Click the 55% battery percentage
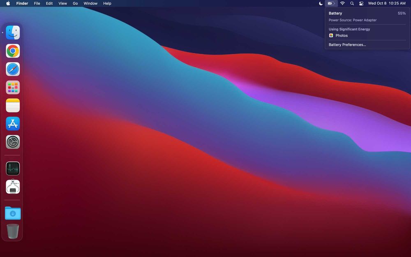 coord(402,14)
